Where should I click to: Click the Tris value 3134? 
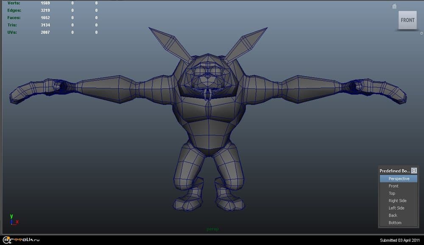[x=45, y=25]
